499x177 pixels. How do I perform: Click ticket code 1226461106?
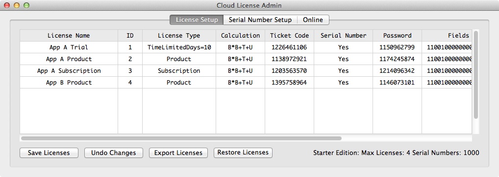[x=289, y=47]
